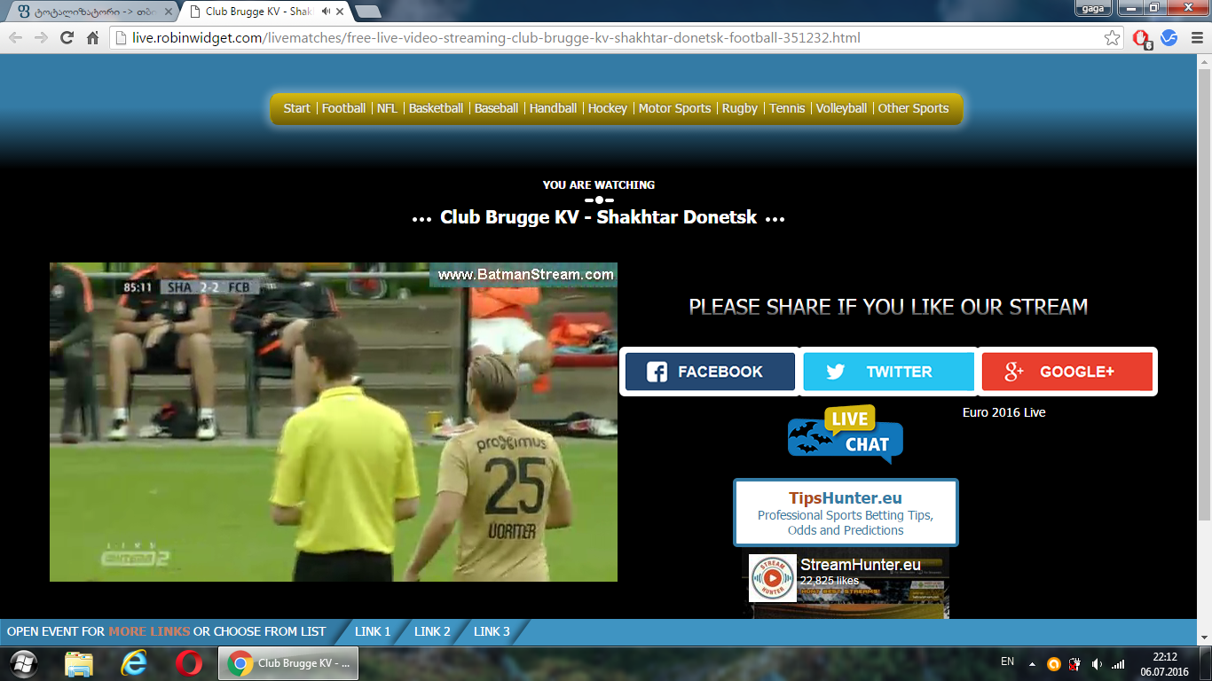This screenshot has width=1212, height=681.
Task: Switch to stream LINK 1
Action: click(x=373, y=631)
